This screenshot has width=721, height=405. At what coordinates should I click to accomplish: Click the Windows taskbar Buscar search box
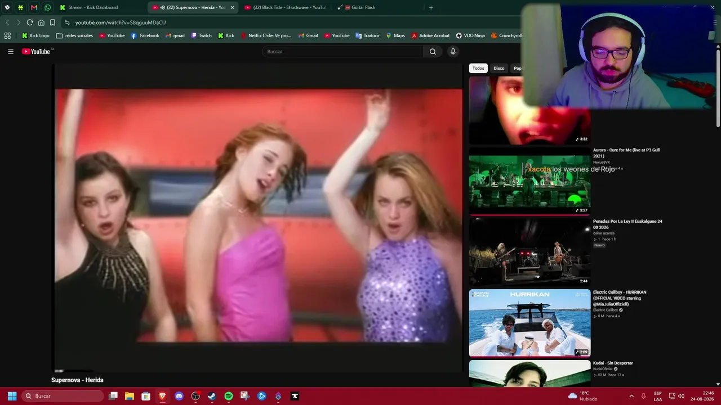coord(63,396)
